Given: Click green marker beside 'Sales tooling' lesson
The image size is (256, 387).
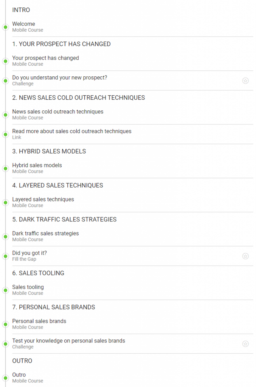Looking at the screenshot, I should pyautogui.click(x=5, y=290).
